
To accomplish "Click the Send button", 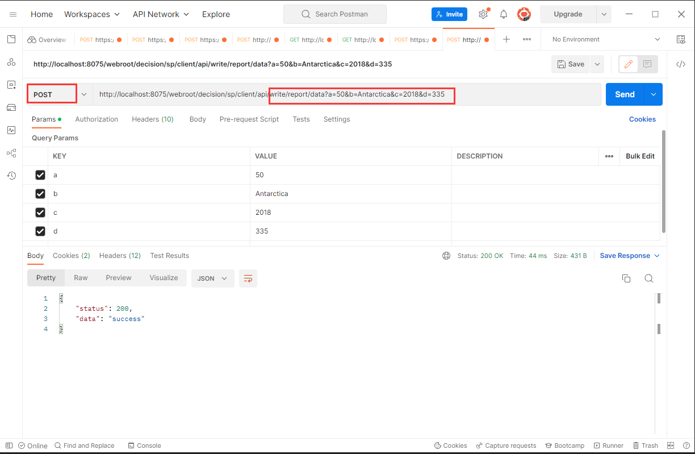I will (624, 94).
